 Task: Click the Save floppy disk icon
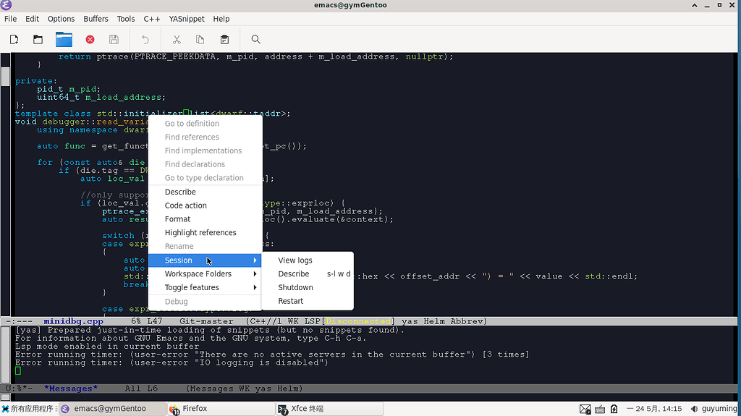click(114, 40)
